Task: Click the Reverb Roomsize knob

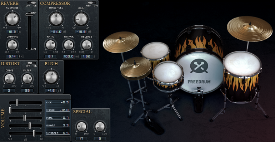Action: [x=12, y=19]
